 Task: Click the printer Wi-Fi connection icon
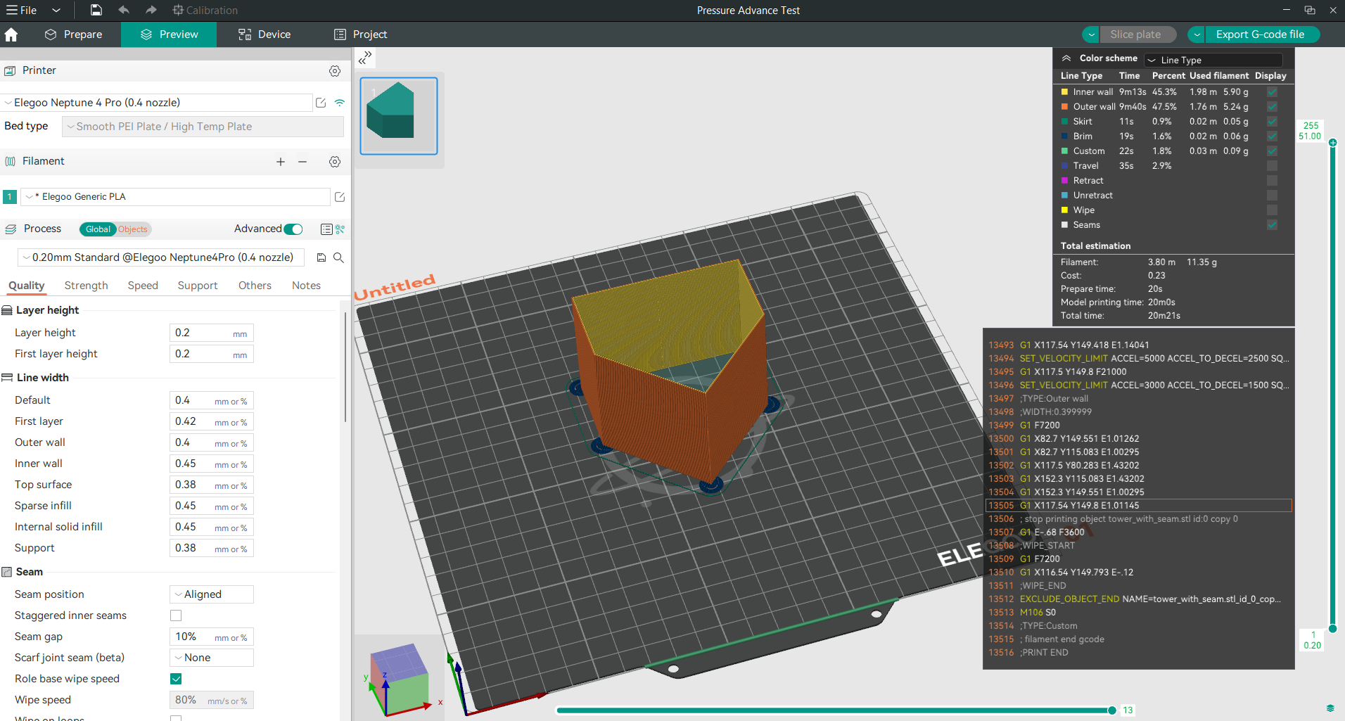tap(340, 103)
